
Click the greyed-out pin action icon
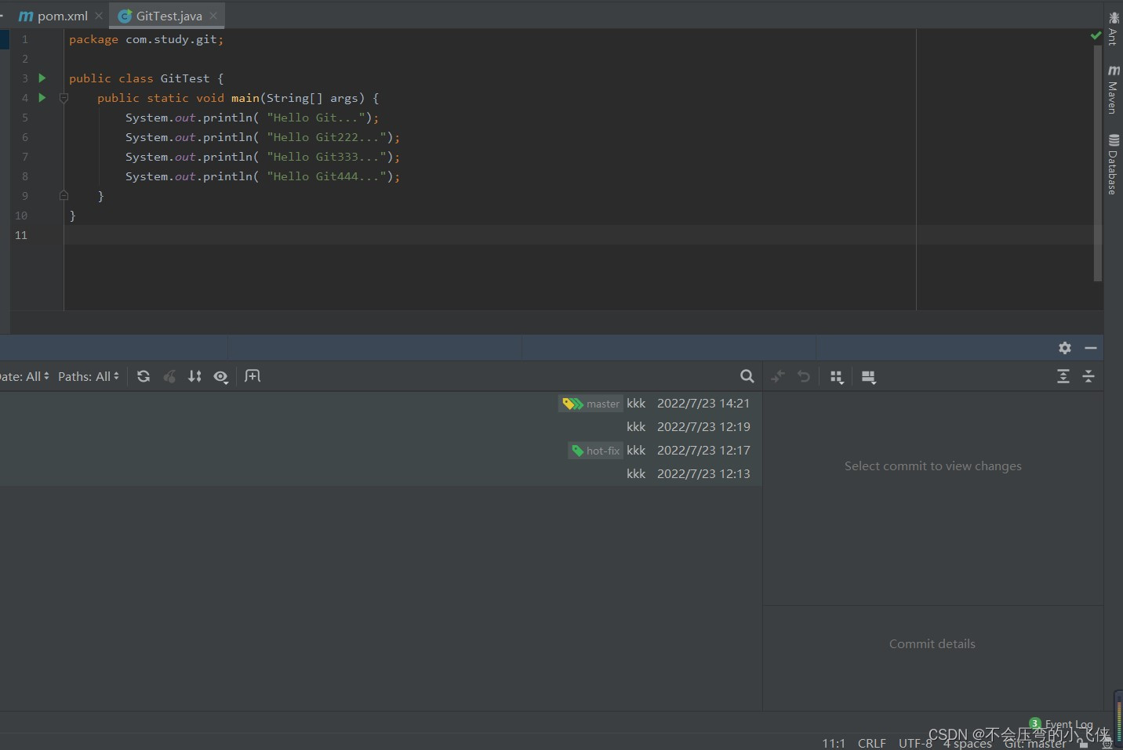click(778, 376)
